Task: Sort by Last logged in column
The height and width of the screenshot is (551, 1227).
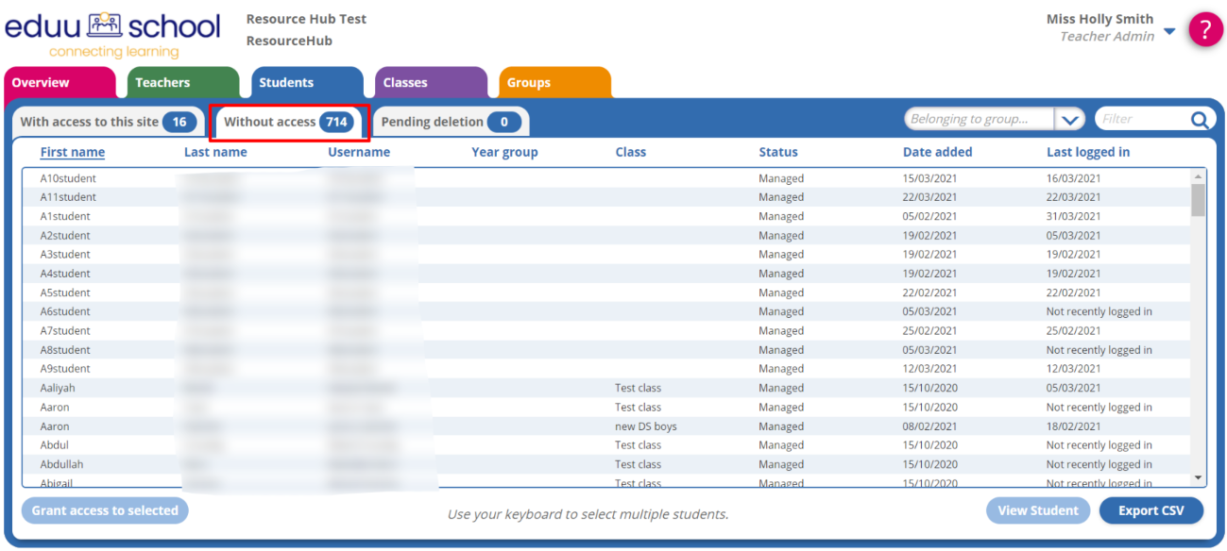Action: pyautogui.click(x=1087, y=152)
